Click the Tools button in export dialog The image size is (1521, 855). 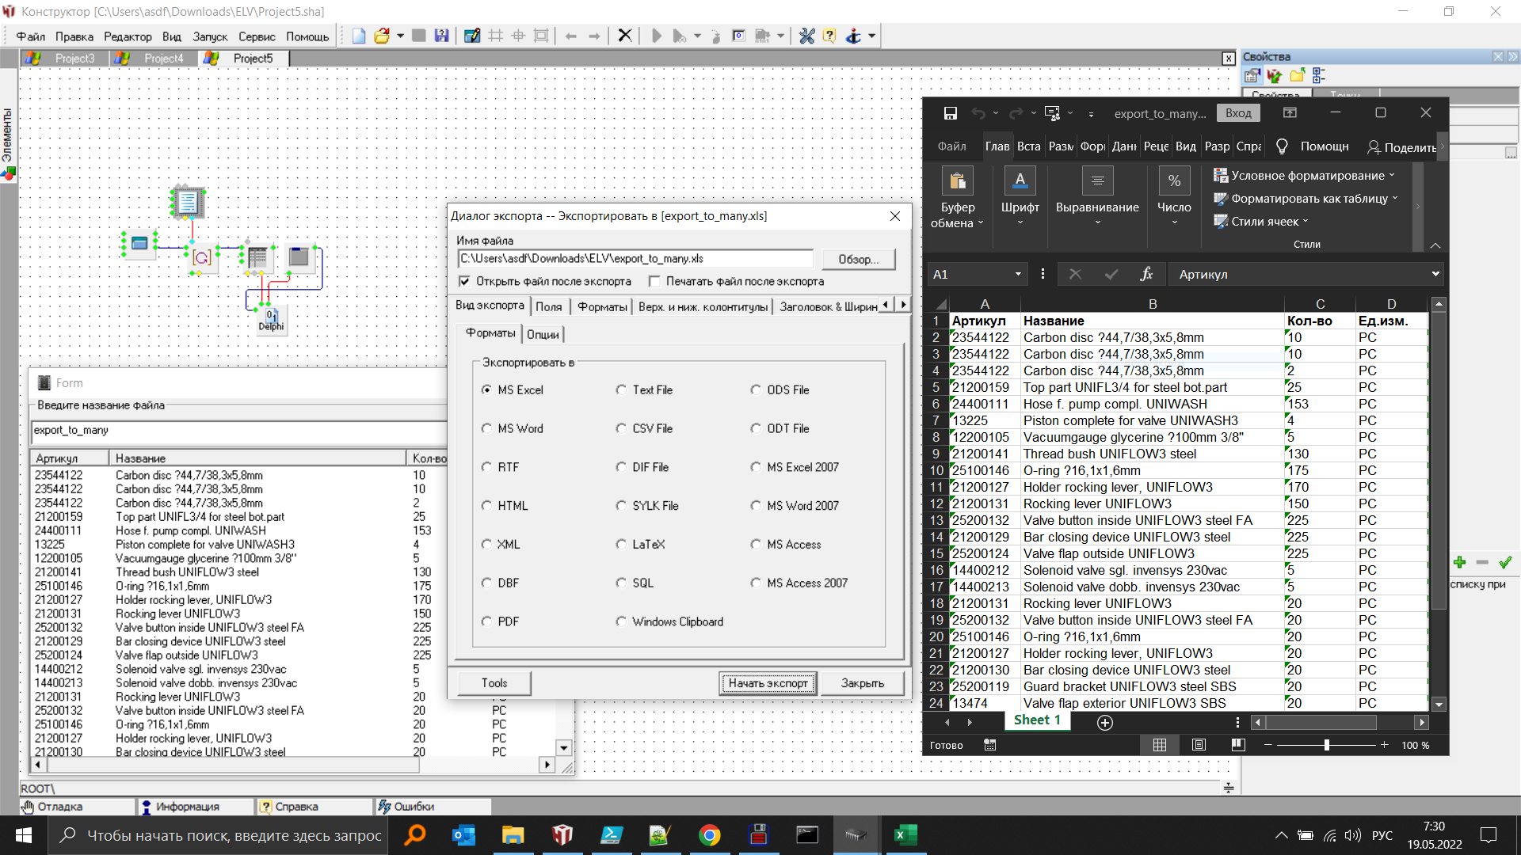[x=494, y=683]
